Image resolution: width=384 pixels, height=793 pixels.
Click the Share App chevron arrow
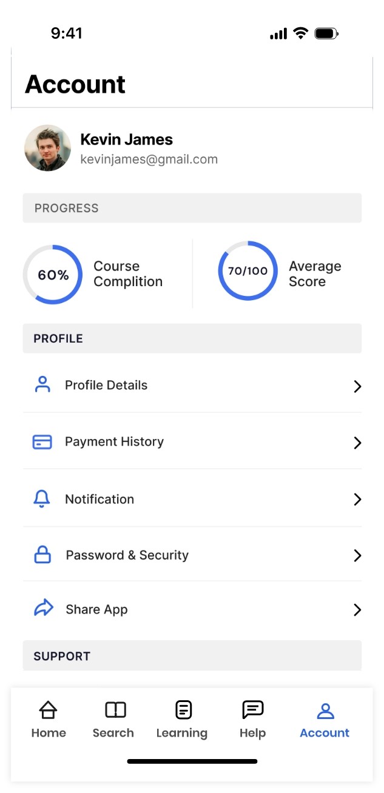(x=357, y=610)
